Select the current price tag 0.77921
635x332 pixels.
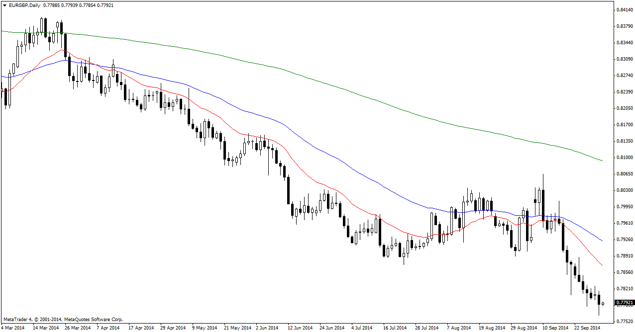(625, 302)
